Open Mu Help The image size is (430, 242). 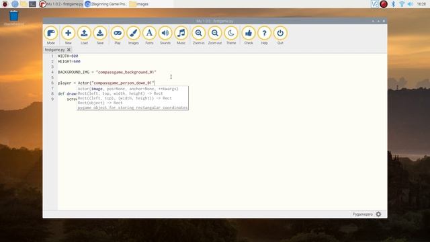[264, 36]
